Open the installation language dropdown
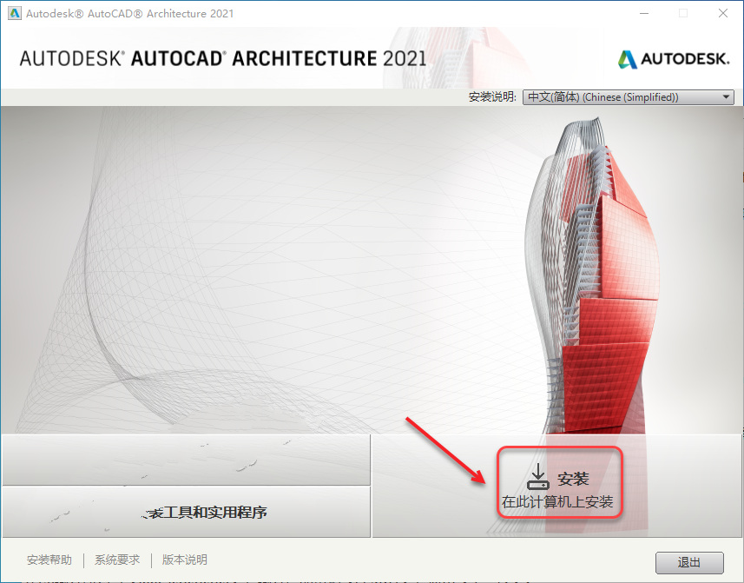Screen dimensions: 744x583 coord(629,96)
